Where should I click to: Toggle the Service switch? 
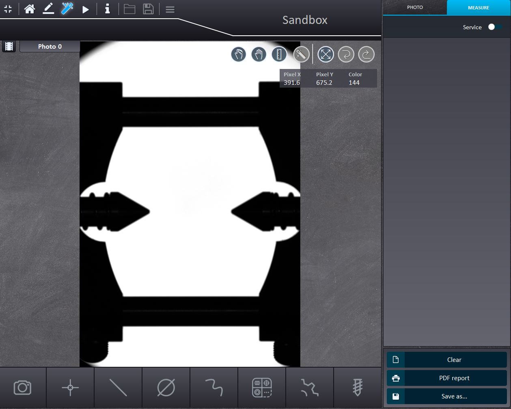[494, 27]
